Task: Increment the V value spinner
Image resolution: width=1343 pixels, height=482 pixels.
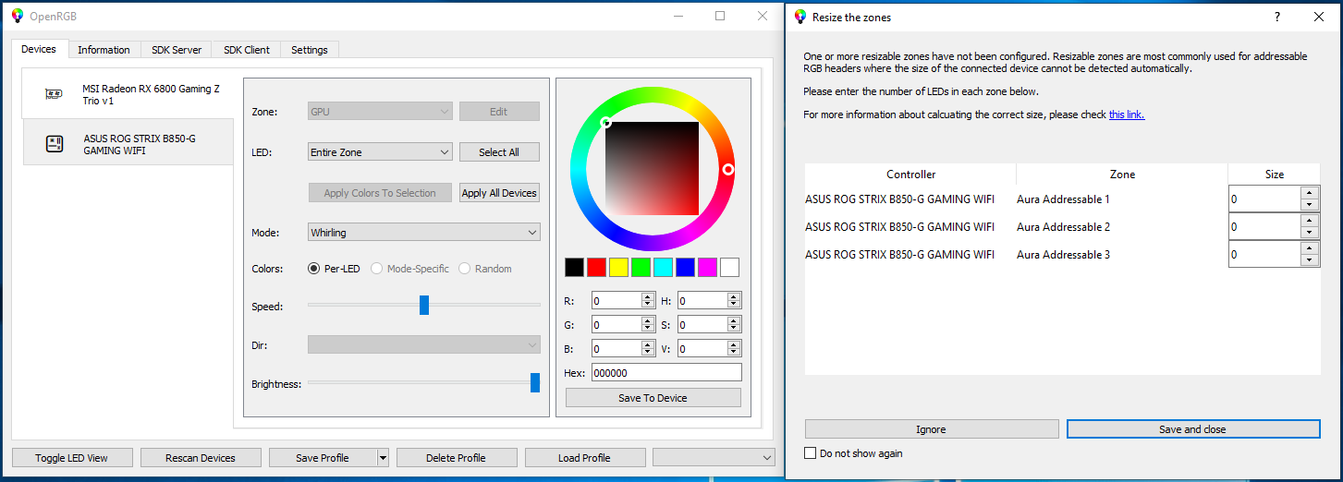Action: (734, 344)
